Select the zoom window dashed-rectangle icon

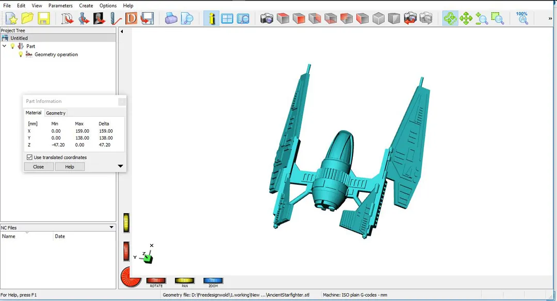(498, 19)
